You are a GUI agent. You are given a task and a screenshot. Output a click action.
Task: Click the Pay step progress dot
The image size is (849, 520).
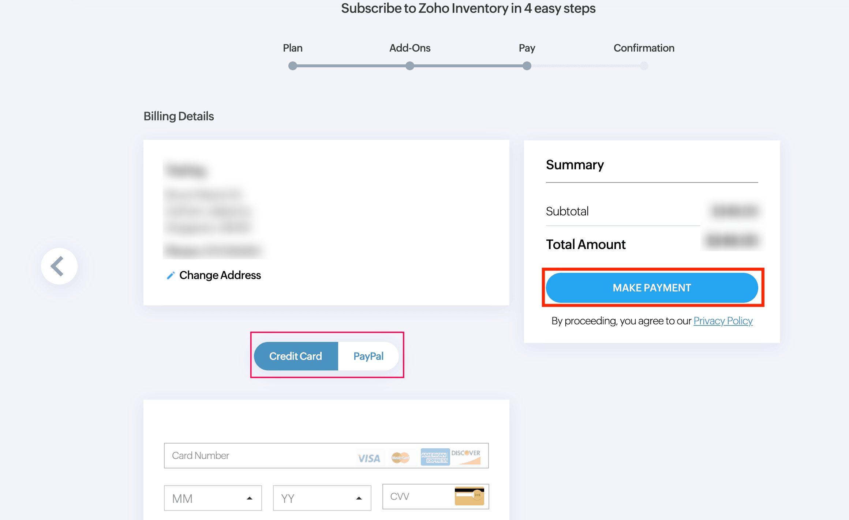(x=527, y=66)
